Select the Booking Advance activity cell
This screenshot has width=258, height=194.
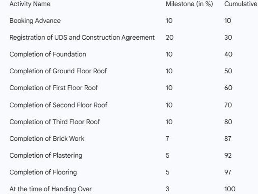point(35,21)
